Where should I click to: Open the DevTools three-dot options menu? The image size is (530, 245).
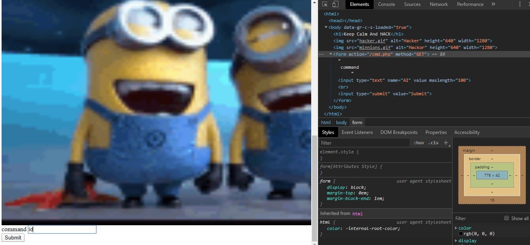click(x=519, y=4)
